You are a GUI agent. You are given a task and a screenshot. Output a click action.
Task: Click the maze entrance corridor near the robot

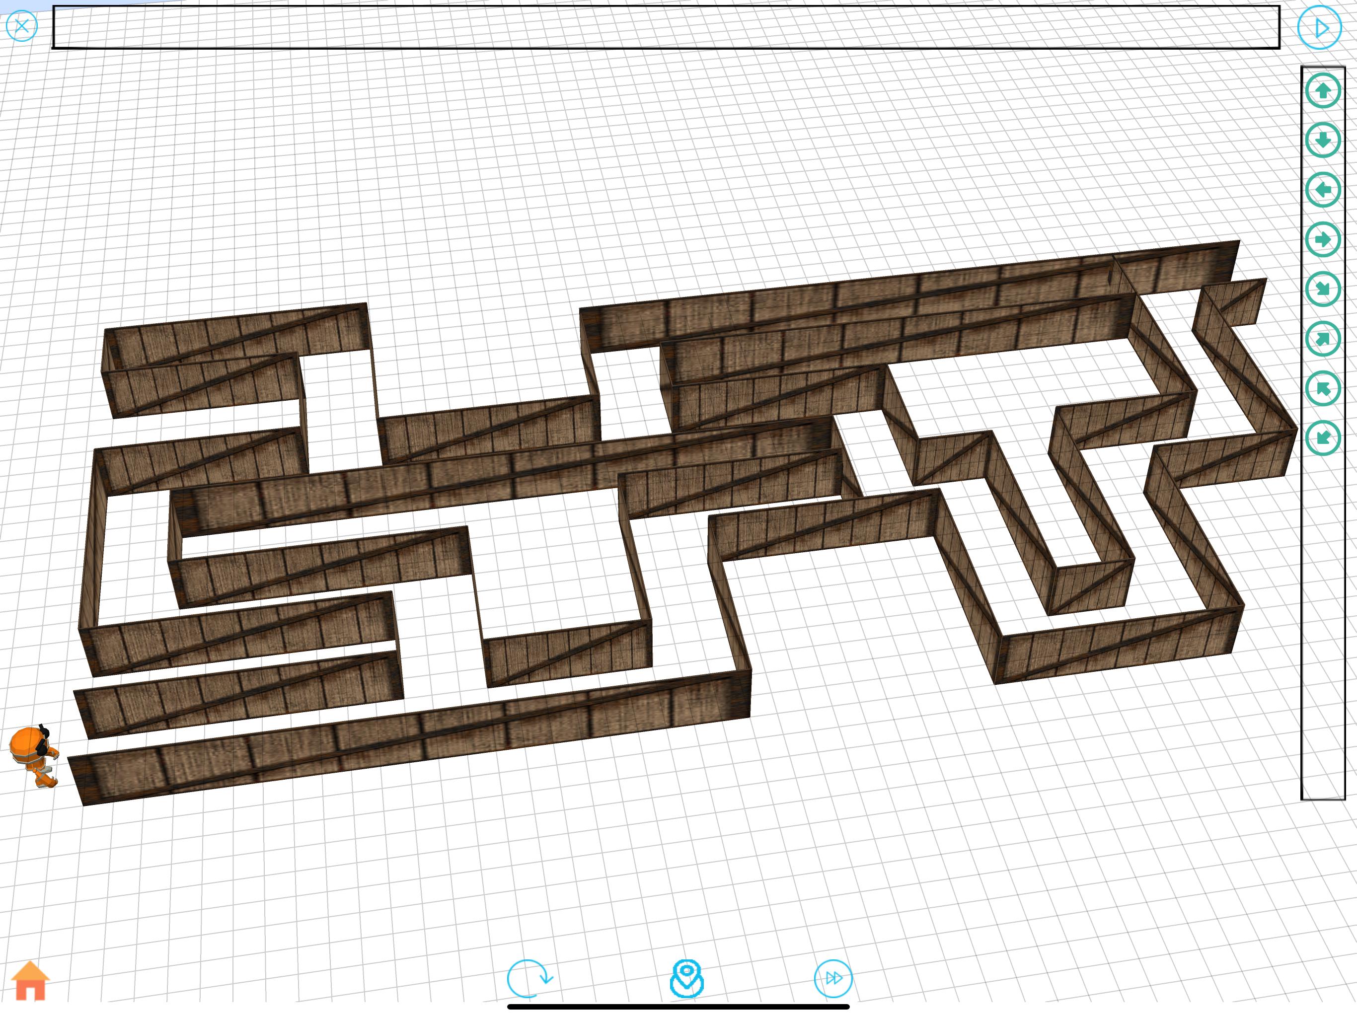pyautogui.click(x=110, y=743)
